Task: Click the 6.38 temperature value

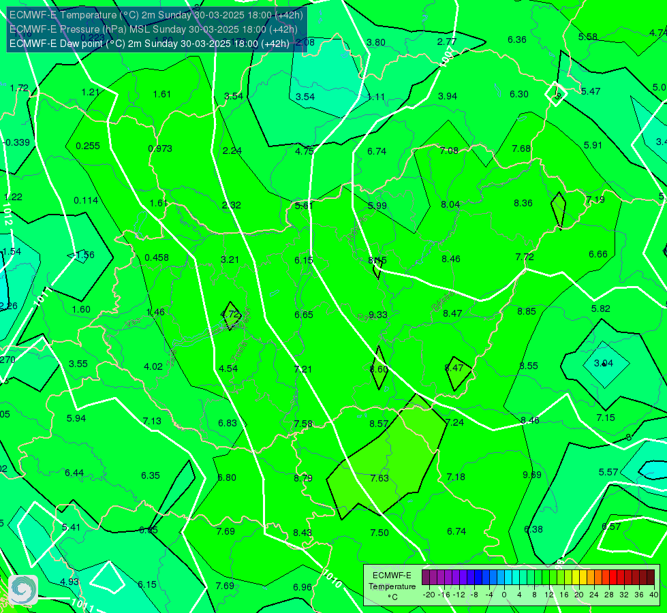Action: [x=533, y=530]
